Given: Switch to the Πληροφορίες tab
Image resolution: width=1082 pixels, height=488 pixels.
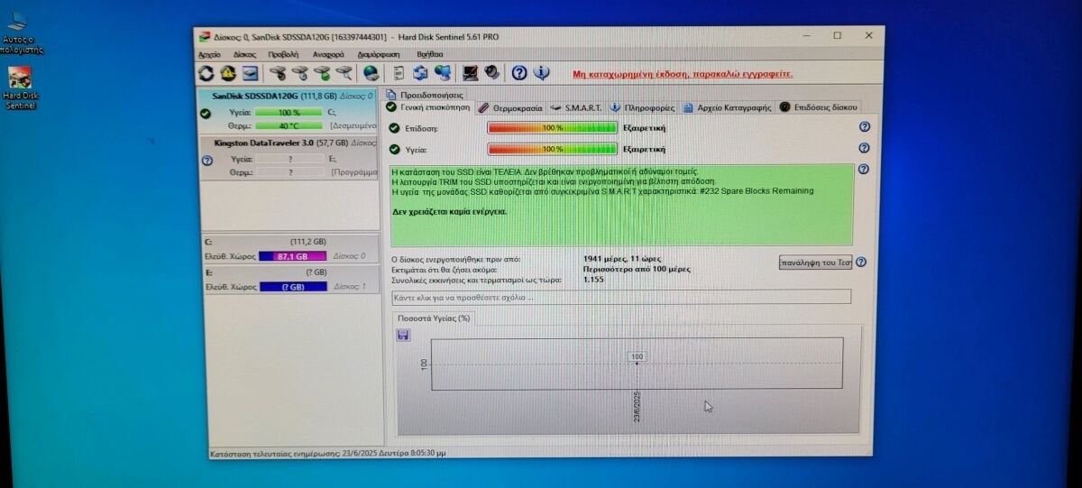Looking at the screenshot, I should click(x=644, y=107).
